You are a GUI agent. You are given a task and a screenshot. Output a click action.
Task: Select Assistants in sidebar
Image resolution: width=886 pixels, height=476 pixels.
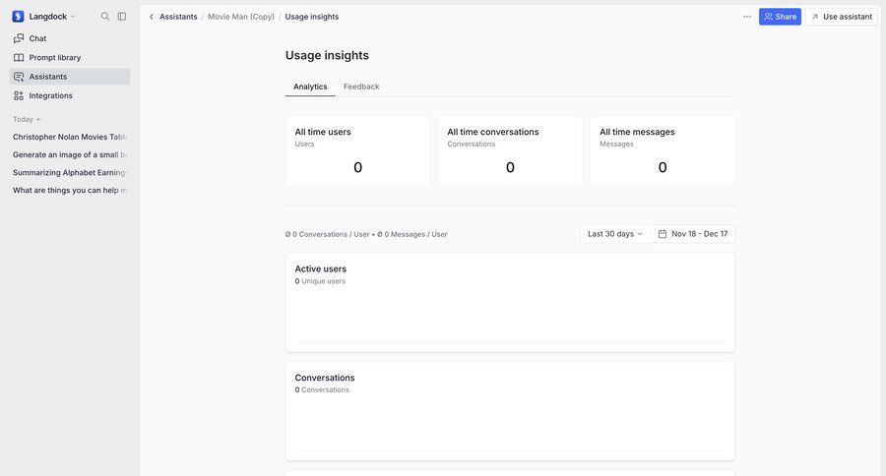[70, 77]
